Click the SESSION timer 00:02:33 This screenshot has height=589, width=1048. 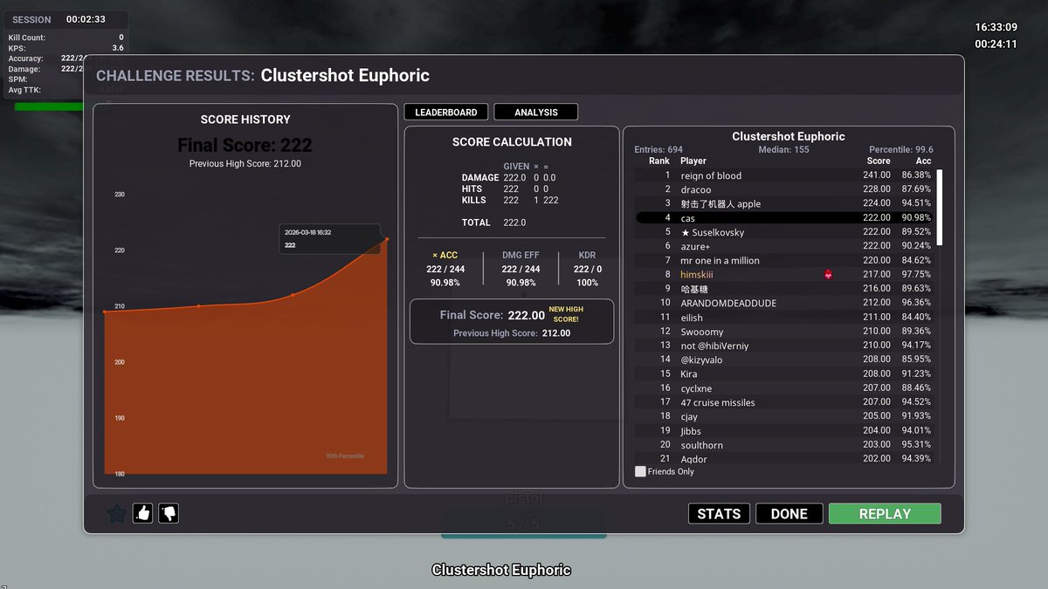pyautogui.click(x=86, y=19)
